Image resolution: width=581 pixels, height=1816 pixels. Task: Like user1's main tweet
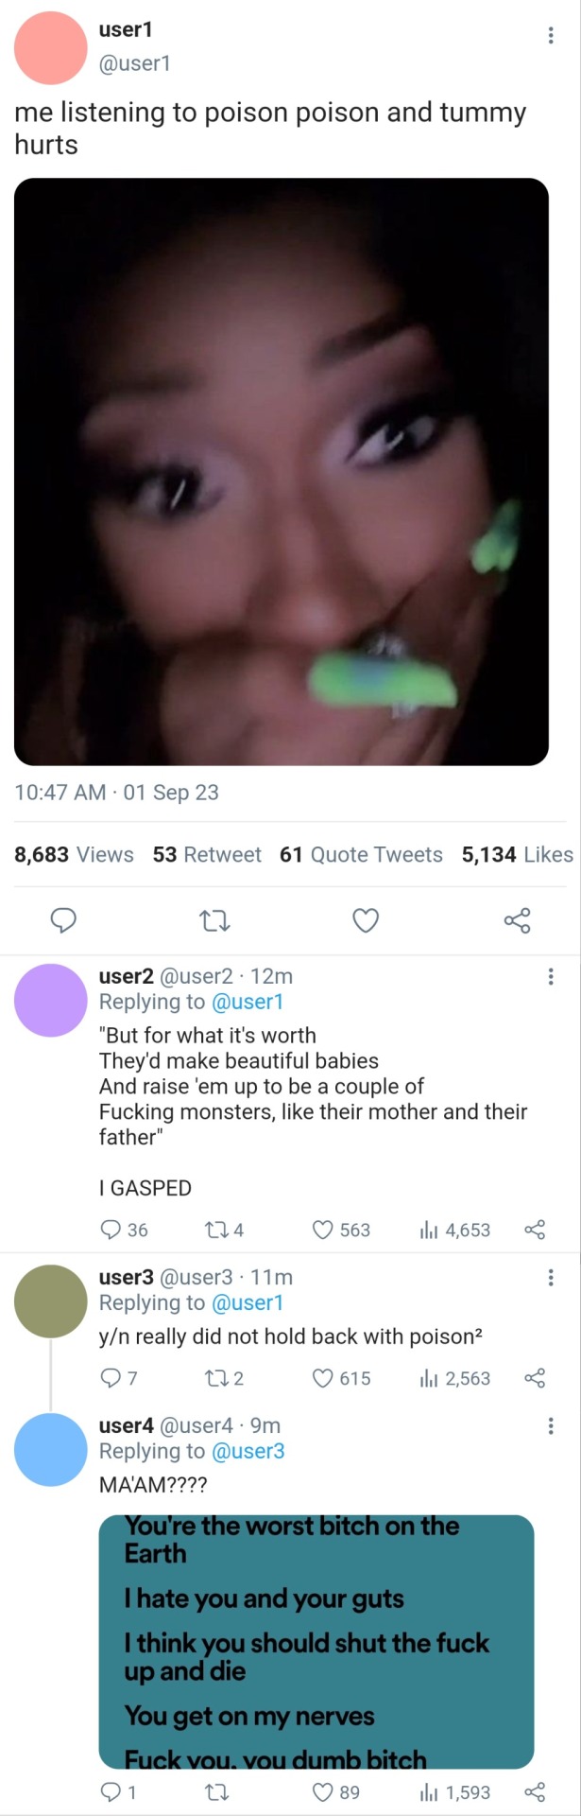tap(366, 920)
